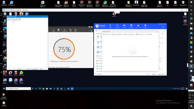The width and height of the screenshot is (194, 109).
Task: Open 3uTools from the remote taskbar
Action: click(58, 88)
